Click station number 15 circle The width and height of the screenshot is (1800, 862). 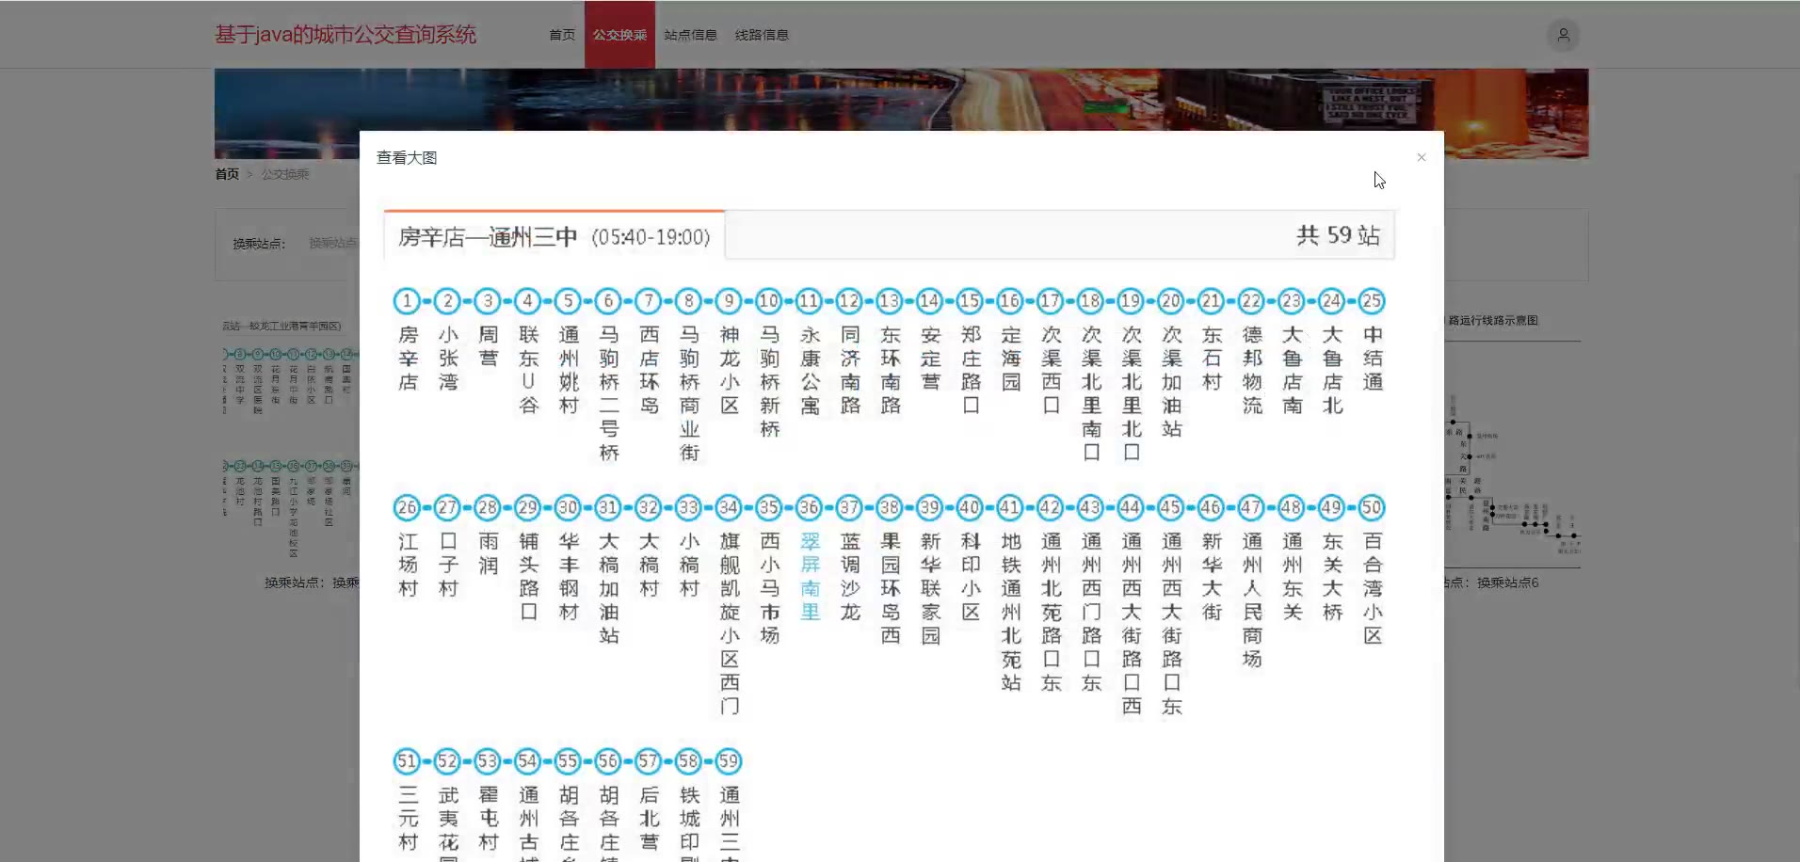(x=970, y=301)
